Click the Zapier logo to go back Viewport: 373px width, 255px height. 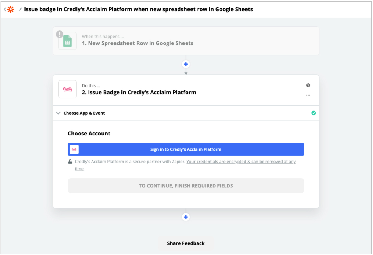(x=10, y=9)
